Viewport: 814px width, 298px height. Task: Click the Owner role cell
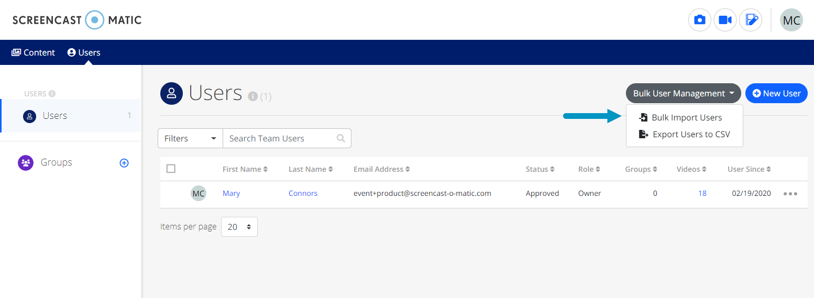[x=590, y=193]
